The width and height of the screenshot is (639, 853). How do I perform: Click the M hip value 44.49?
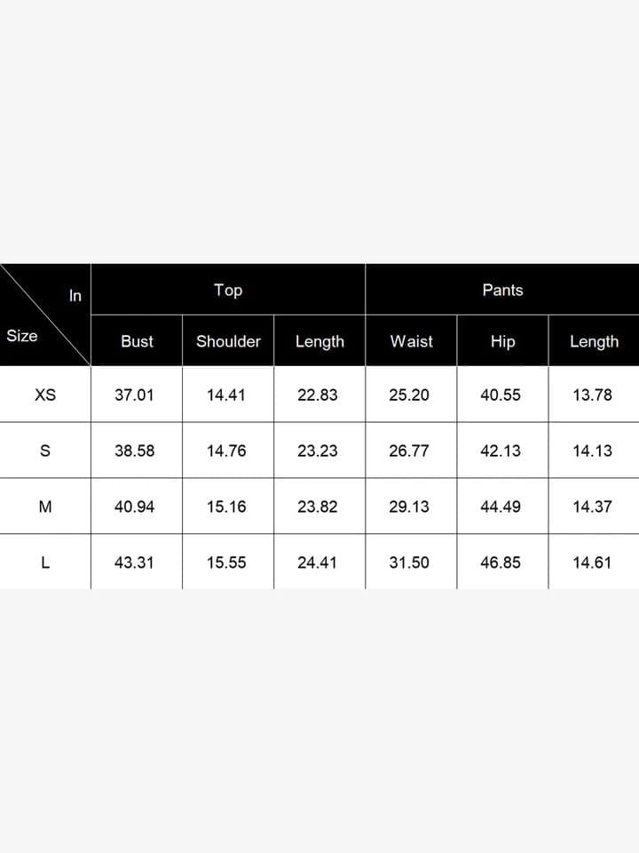(501, 506)
